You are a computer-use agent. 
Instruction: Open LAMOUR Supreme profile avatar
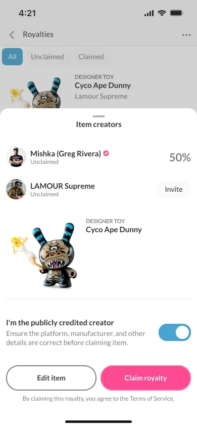16,189
